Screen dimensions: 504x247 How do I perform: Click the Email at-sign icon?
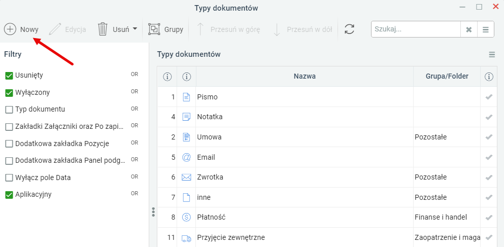click(x=186, y=157)
